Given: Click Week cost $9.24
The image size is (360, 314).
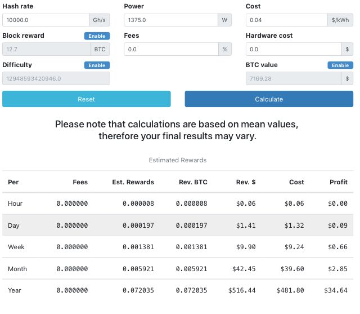Looking at the screenshot, I should coord(294,247).
